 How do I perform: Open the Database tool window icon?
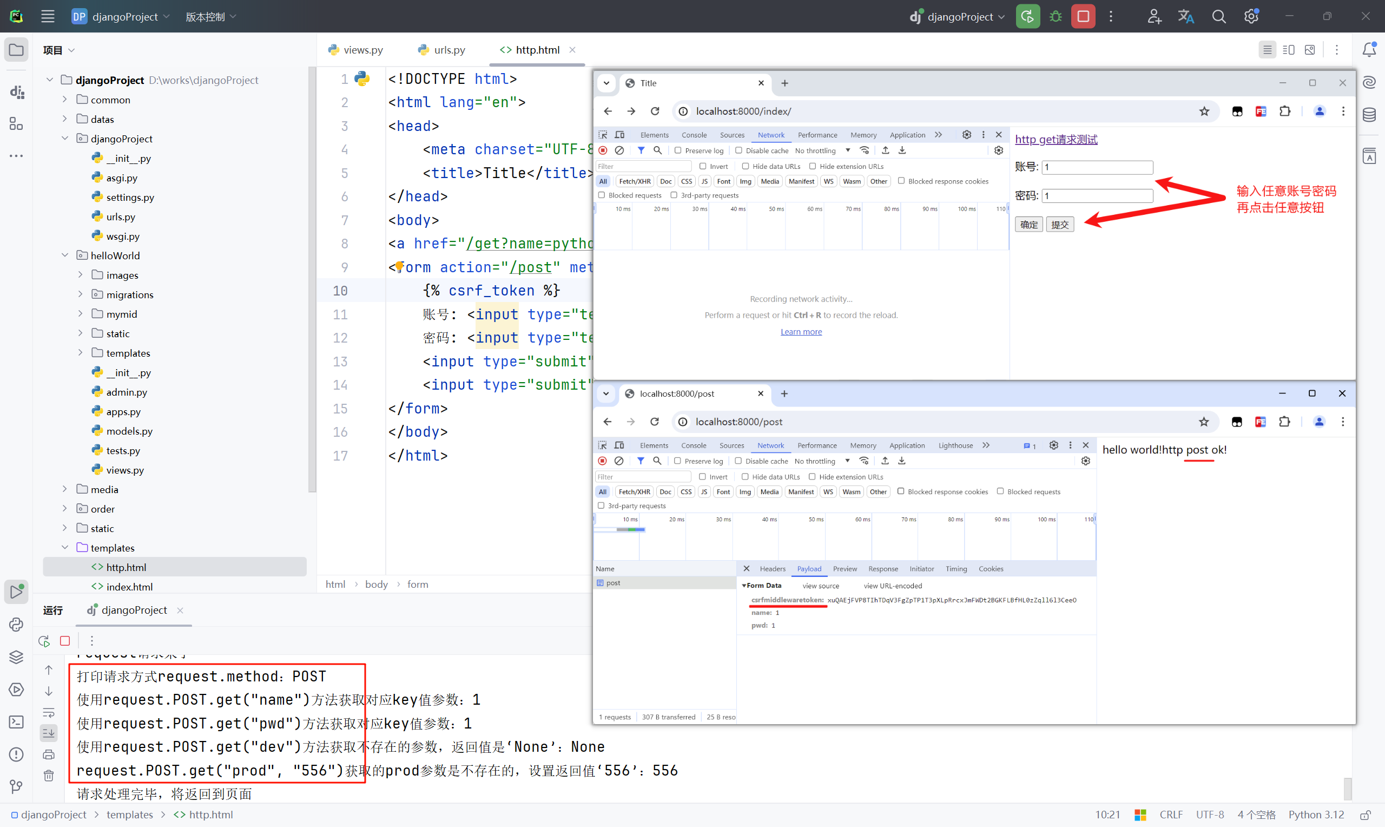click(1369, 115)
